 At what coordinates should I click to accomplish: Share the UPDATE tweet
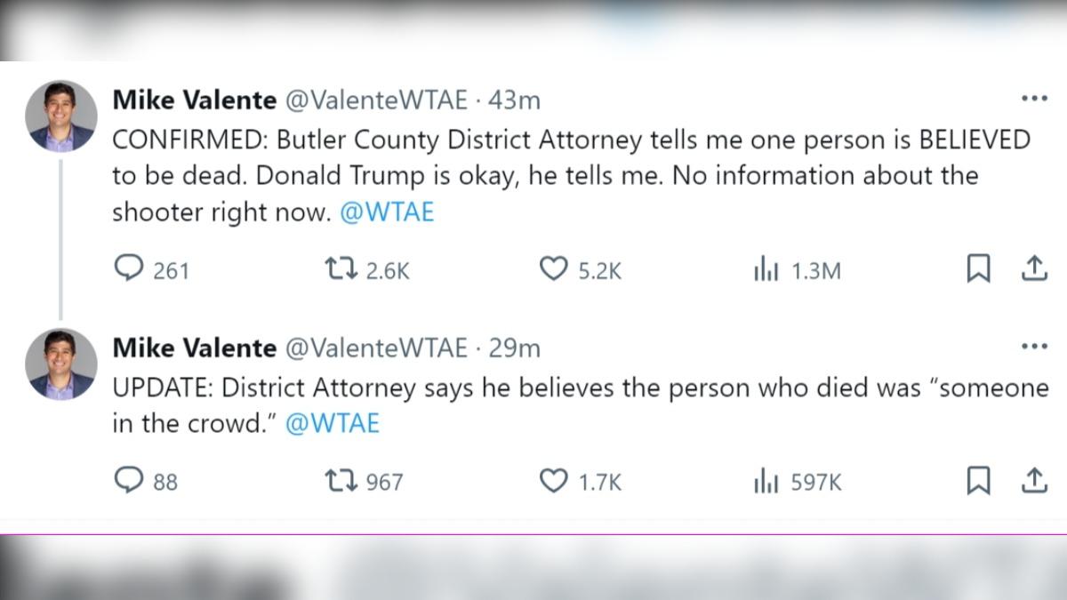1033,481
